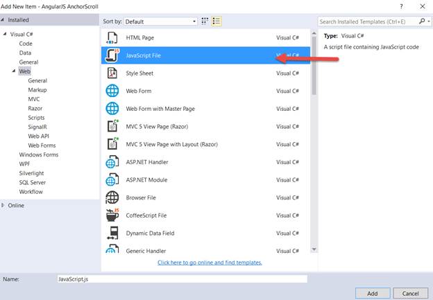
Task: Select the Generic Handler icon
Action: pyautogui.click(x=112, y=249)
